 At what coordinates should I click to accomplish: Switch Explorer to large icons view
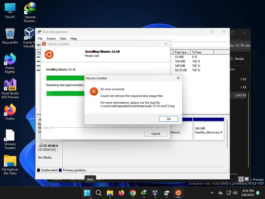point(247,179)
